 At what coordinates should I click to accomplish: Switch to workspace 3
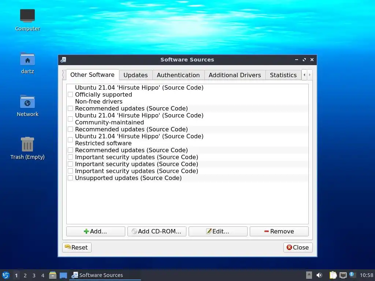click(34, 276)
